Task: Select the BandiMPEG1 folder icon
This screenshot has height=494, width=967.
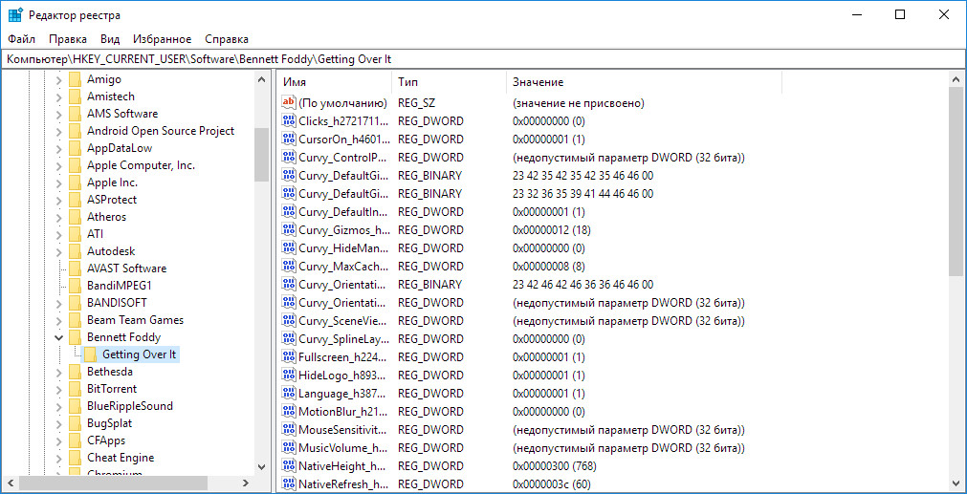Action: coord(76,286)
